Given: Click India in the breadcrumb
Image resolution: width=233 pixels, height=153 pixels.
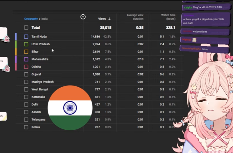Looking at the screenshot, I should pyautogui.click(x=45, y=19).
